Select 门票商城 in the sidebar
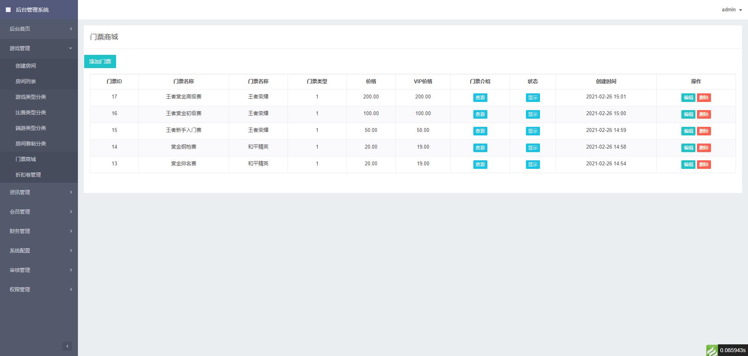This screenshot has height=356, width=748. point(39,159)
